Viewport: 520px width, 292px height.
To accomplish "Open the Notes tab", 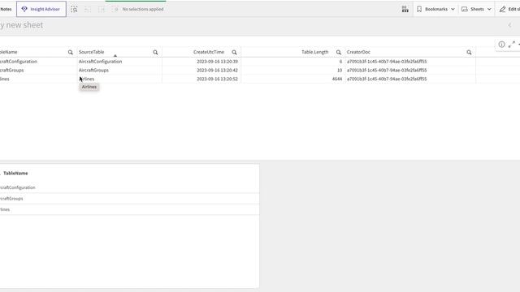I will 6,9.
